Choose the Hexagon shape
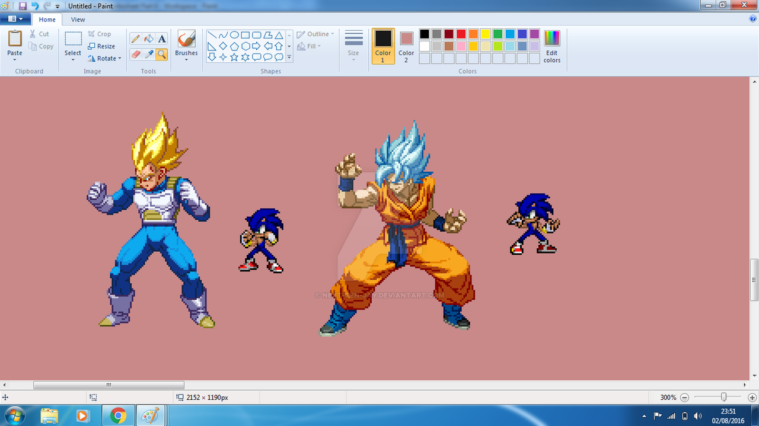759x426 pixels. click(245, 46)
